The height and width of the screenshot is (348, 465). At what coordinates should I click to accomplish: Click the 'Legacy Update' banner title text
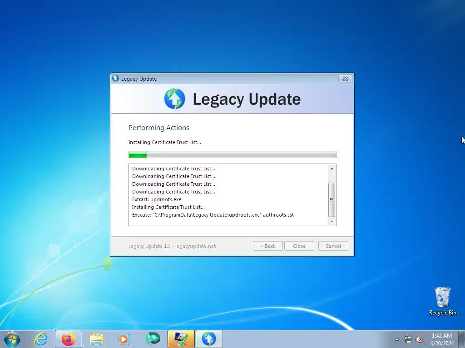247,99
